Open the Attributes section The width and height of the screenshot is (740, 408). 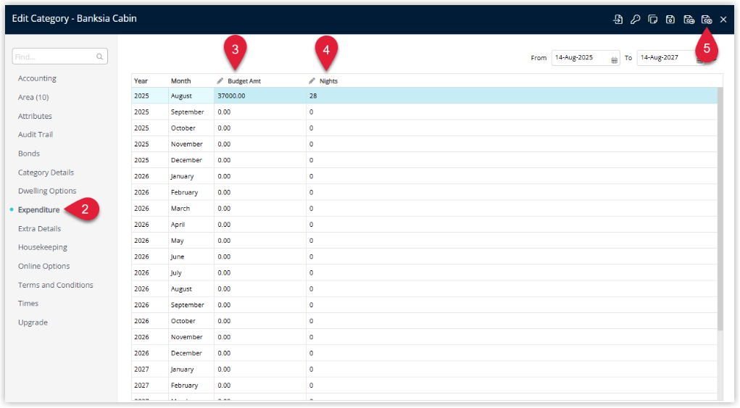point(35,116)
